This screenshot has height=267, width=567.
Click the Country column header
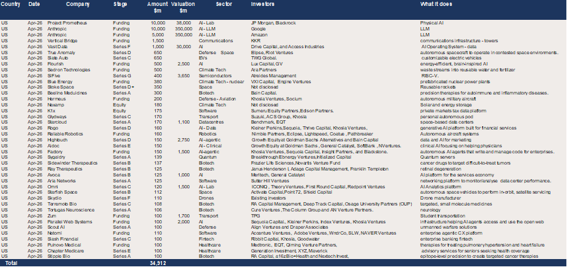pyautogui.click(x=10, y=5)
